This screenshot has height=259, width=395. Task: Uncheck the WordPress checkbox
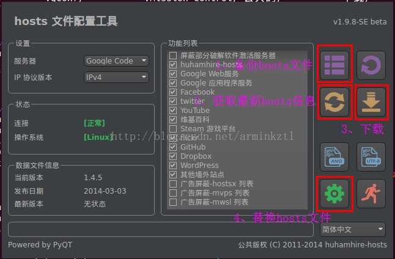[x=173, y=166]
